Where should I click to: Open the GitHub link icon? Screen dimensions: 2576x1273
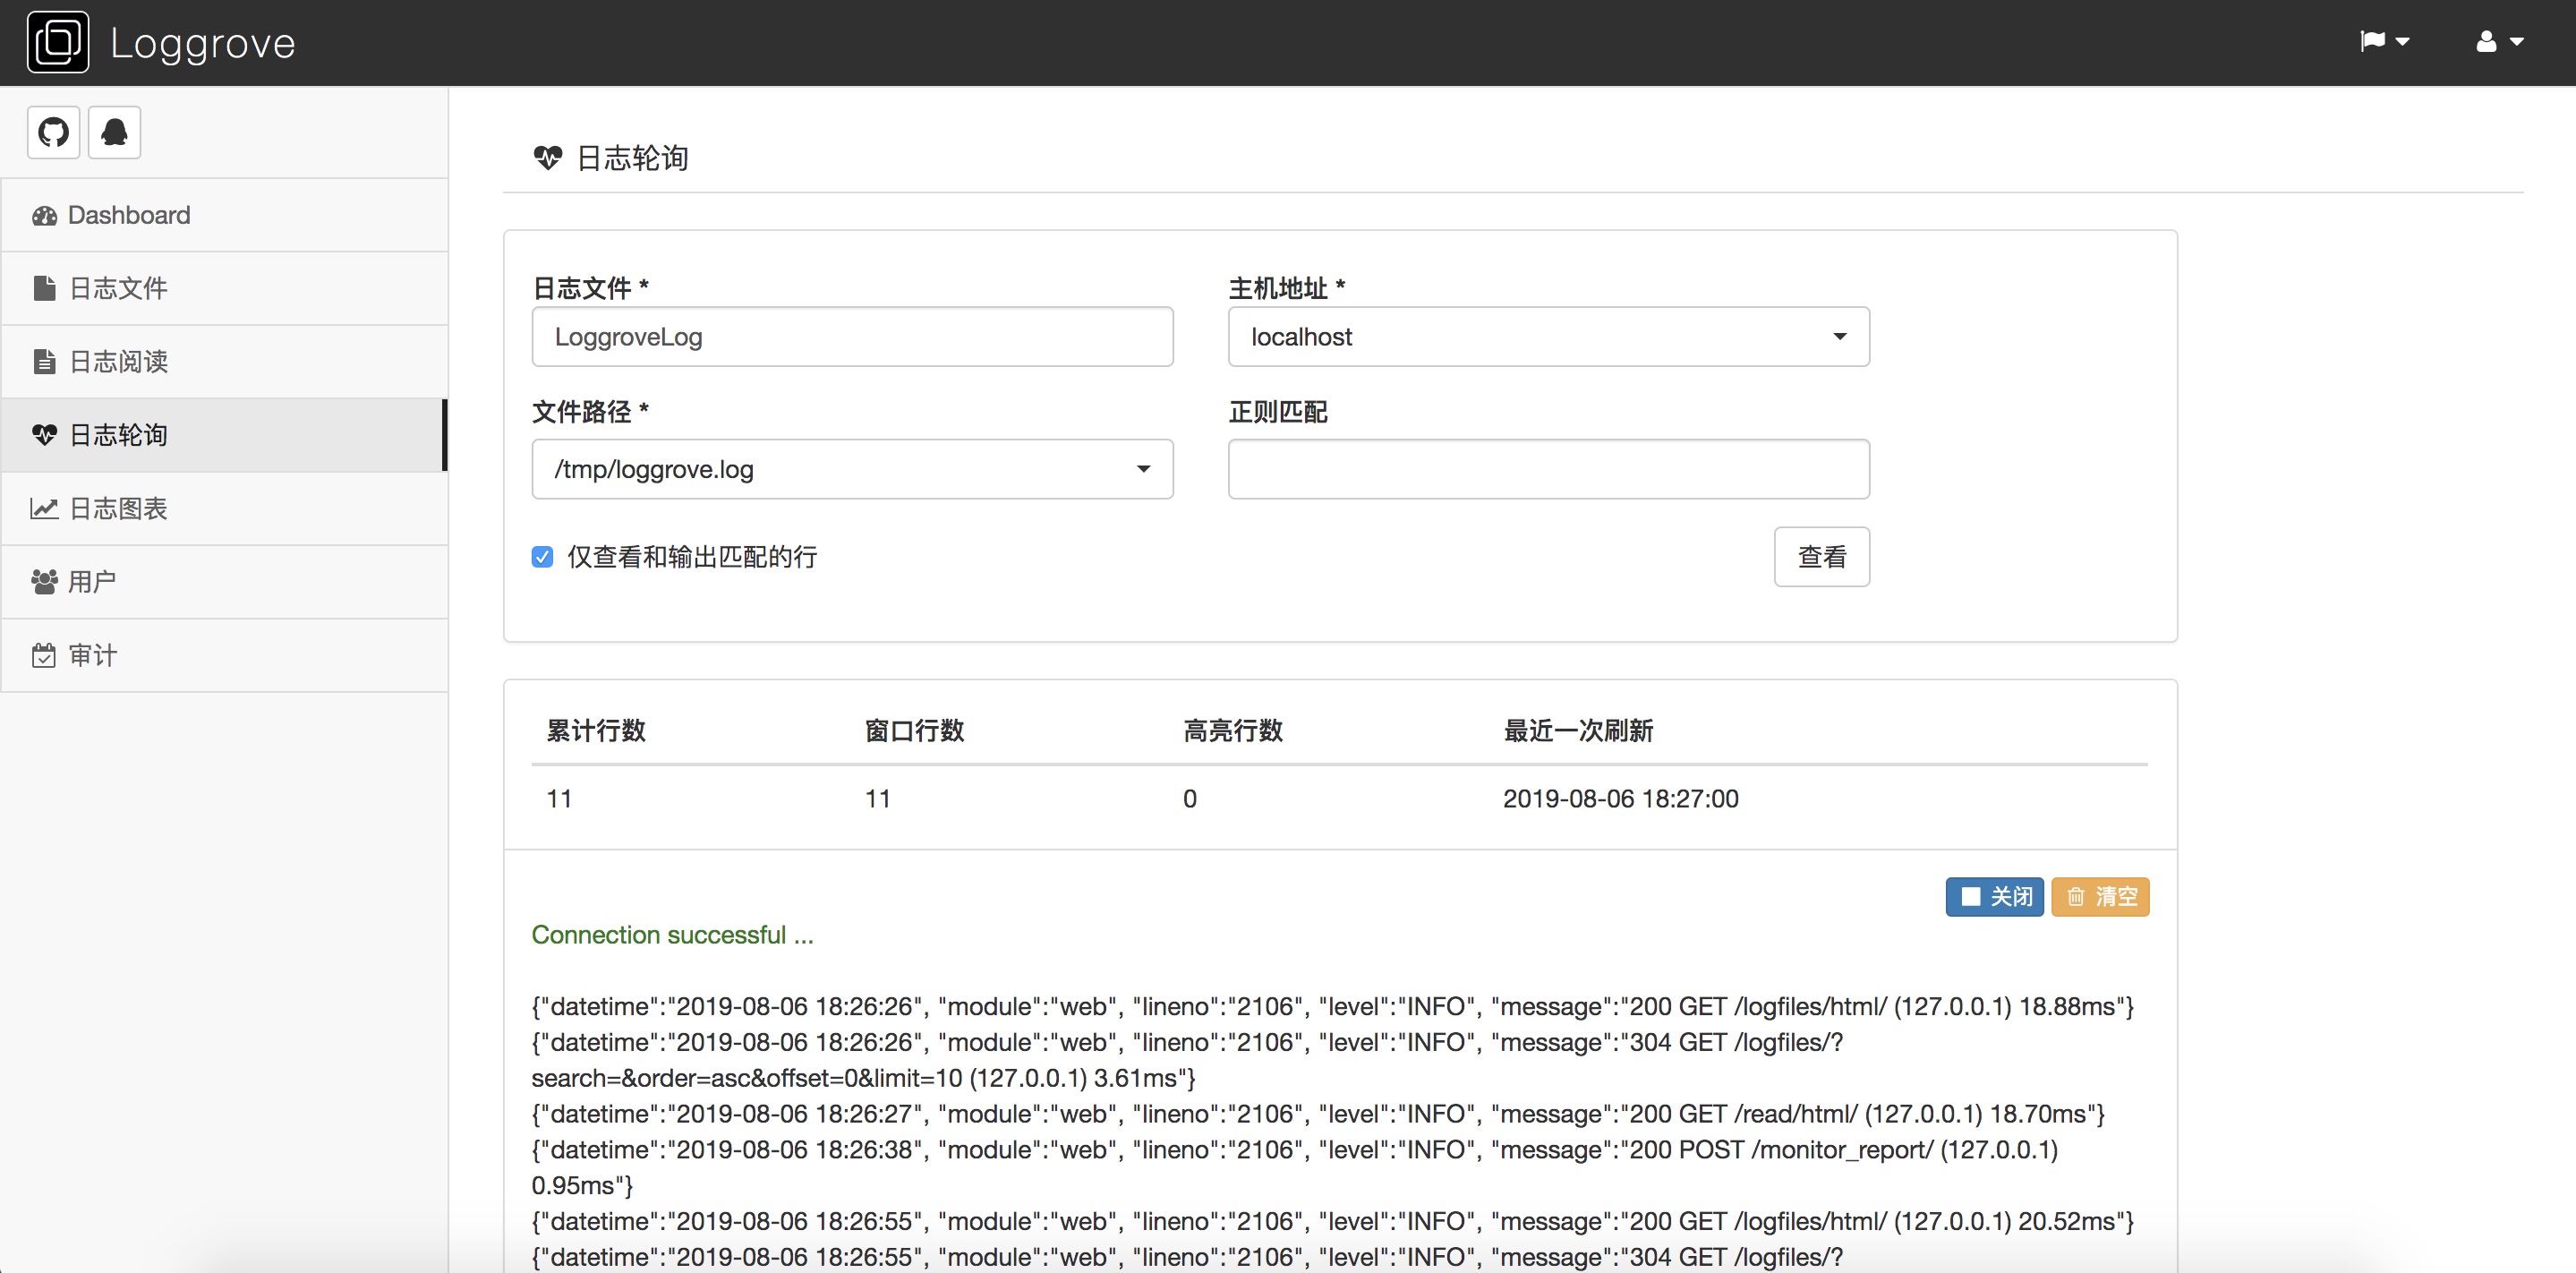tap(54, 132)
